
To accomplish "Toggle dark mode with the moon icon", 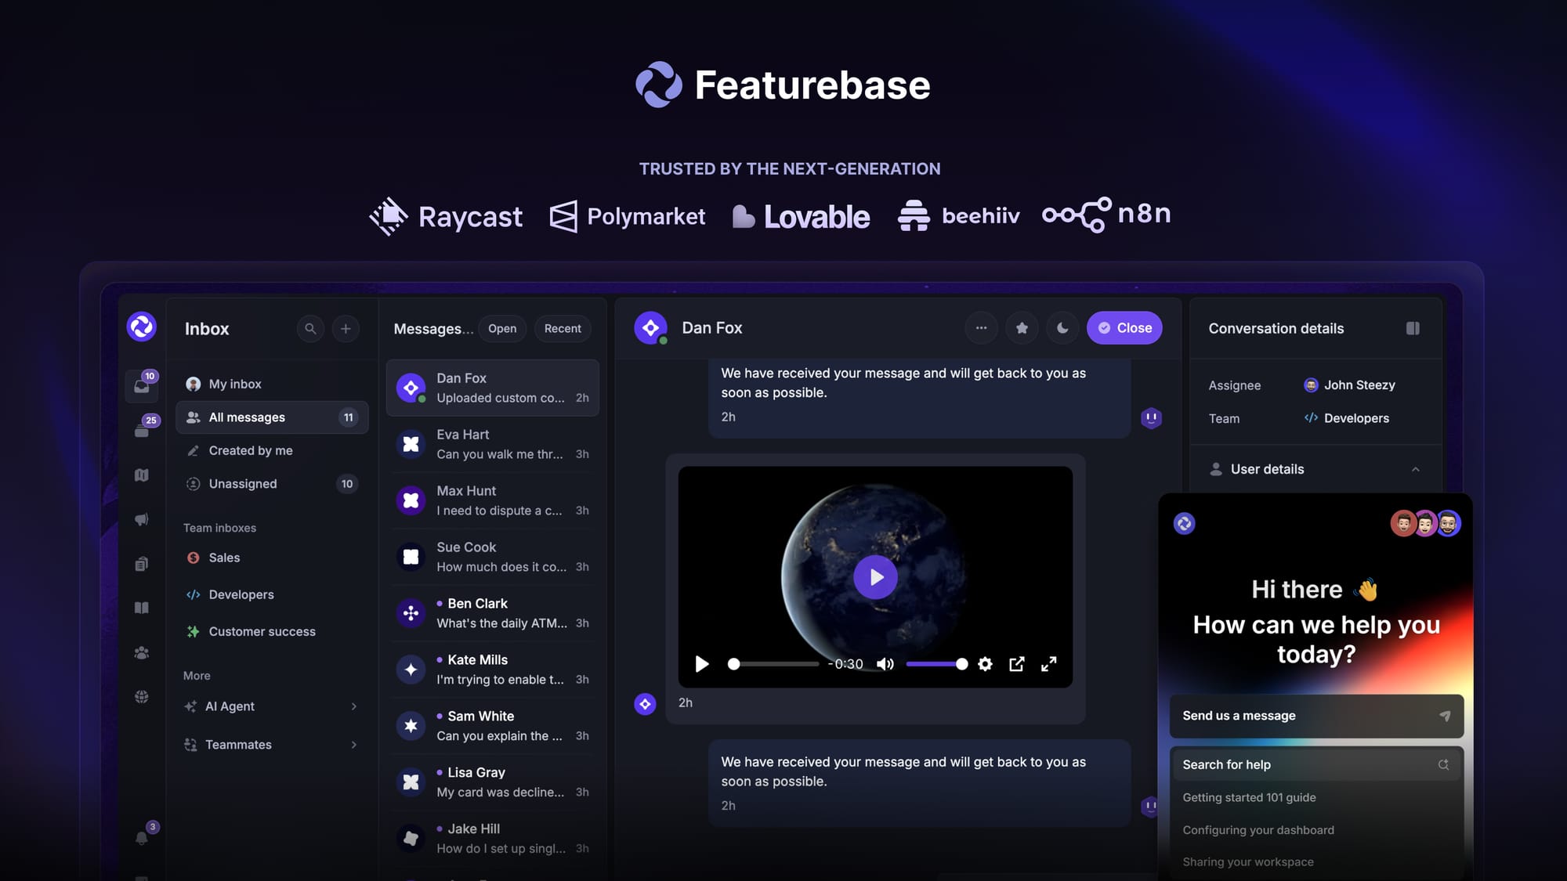I will coord(1062,327).
